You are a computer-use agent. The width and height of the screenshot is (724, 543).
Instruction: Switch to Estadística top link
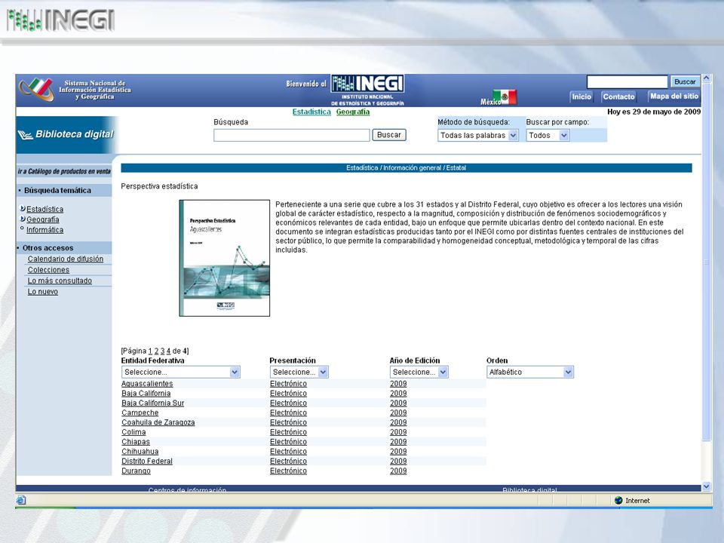click(311, 112)
